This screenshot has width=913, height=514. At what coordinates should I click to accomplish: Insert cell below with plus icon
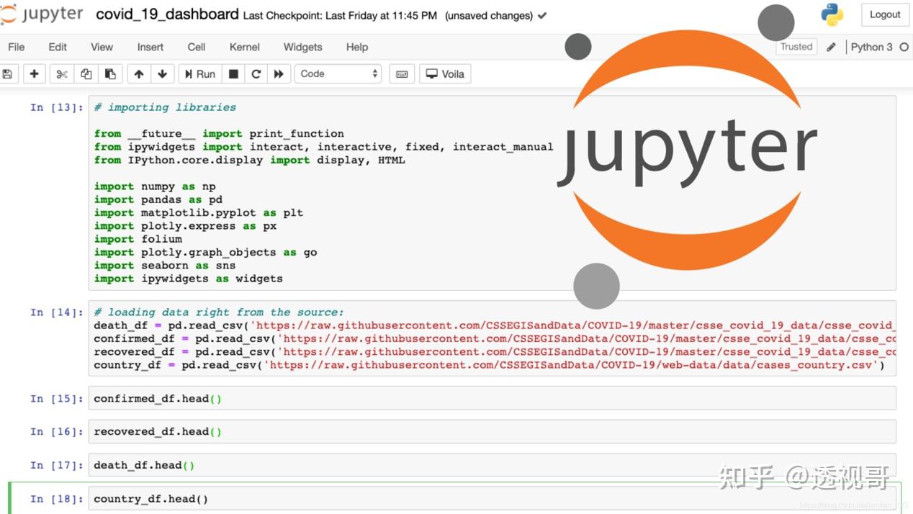34,73
